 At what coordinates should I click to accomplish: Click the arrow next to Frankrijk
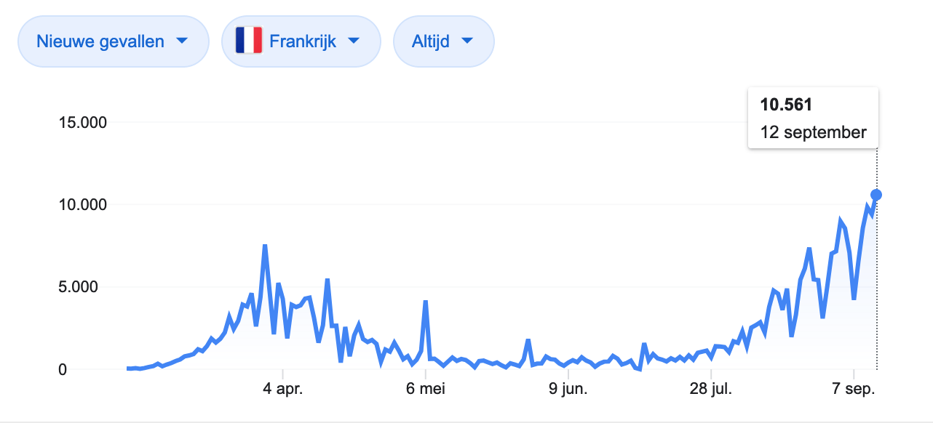354,41
